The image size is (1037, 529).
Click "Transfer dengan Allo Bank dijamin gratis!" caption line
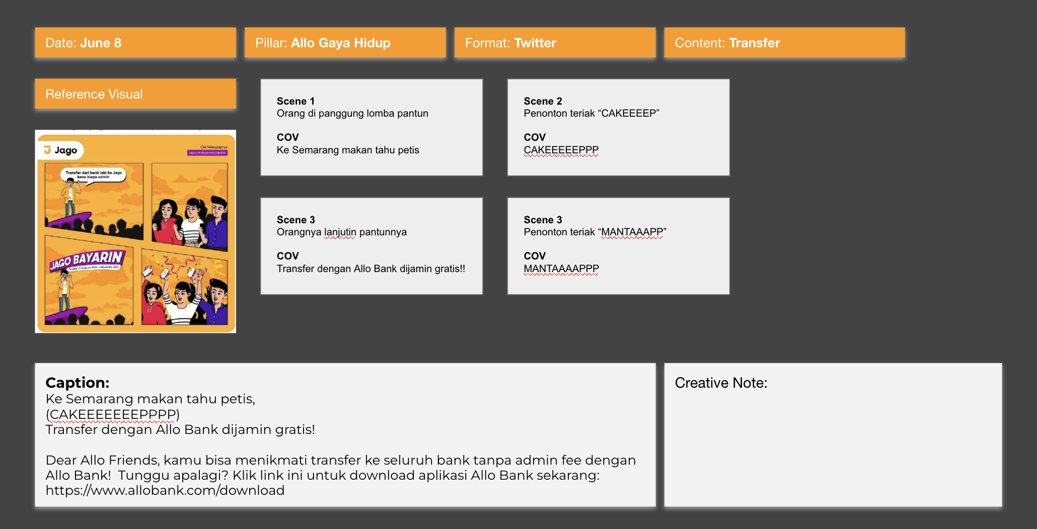coord(180,429)
